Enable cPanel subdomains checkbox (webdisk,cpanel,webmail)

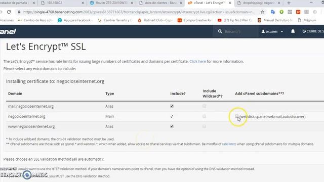coord(236,116)
